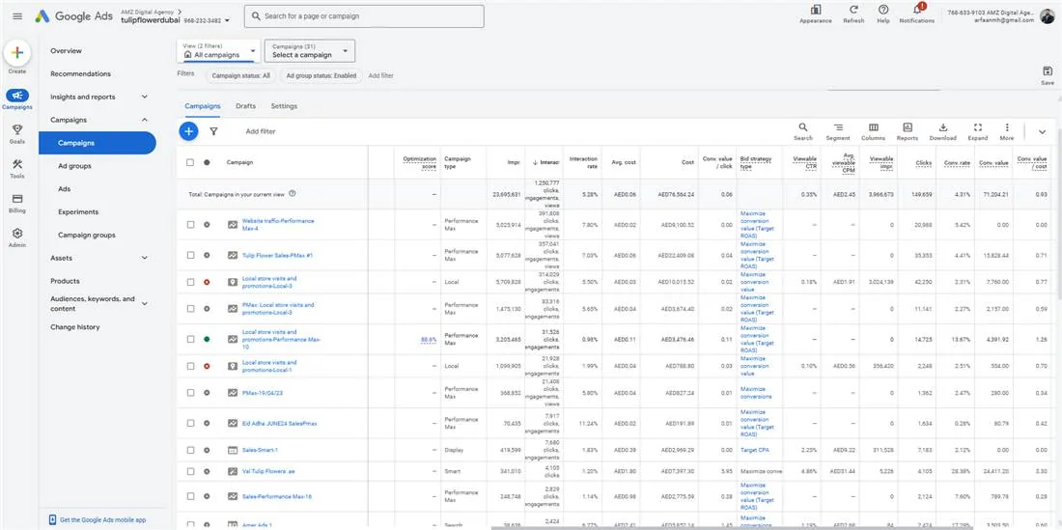The width and height of the screenshot is (1062, 530).
Task: Open the Billing card icon
Action: click(17, 199)
